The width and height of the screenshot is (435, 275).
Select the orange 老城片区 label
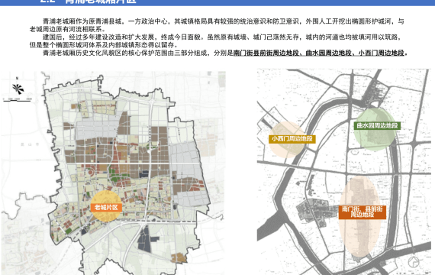click(106, 208)
